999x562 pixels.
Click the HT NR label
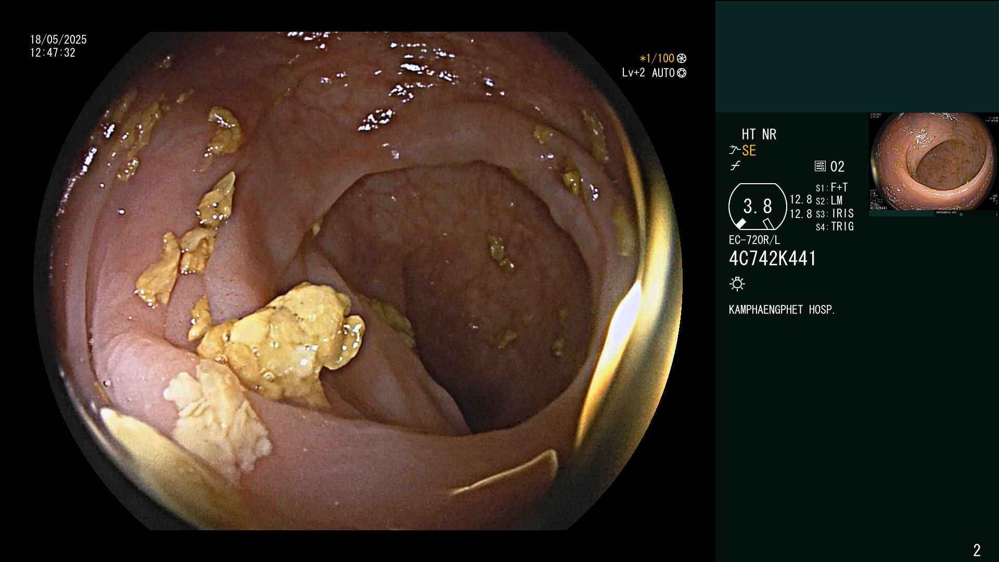point(759,134)
